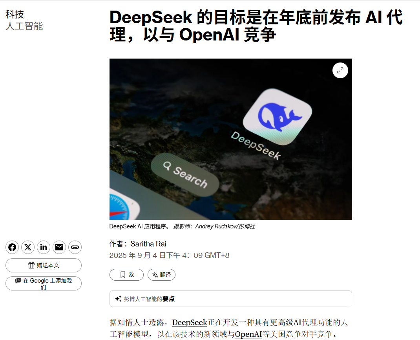Click the translate icon
The height and width of the screenshot is (340, 420).
[x=155, y=275]
